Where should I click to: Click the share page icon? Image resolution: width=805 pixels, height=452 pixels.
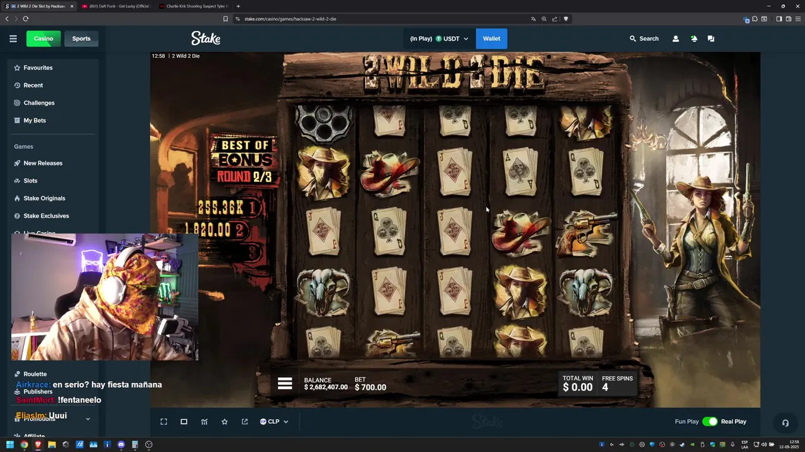click(555, 19)
